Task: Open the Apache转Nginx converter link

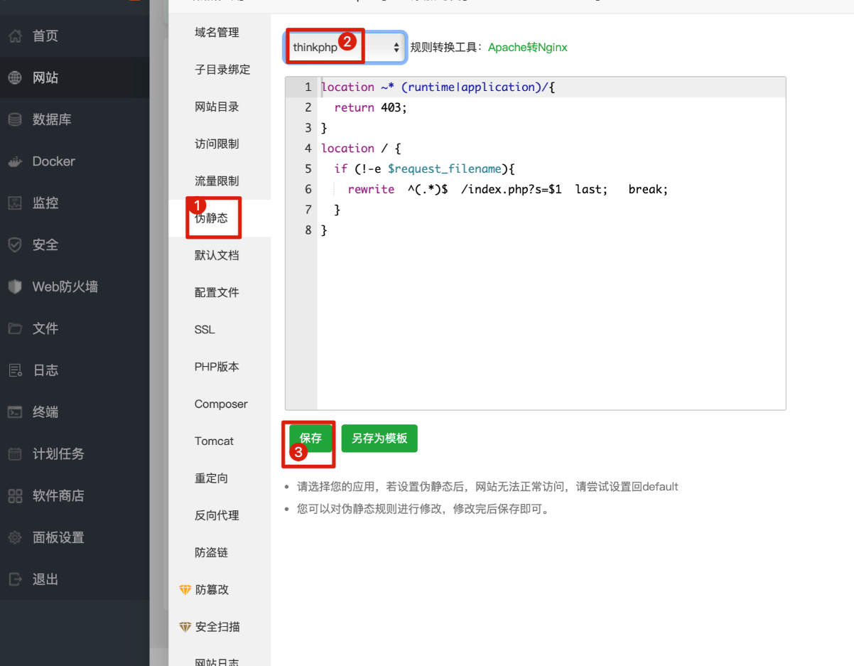Action: coord(527,48)
